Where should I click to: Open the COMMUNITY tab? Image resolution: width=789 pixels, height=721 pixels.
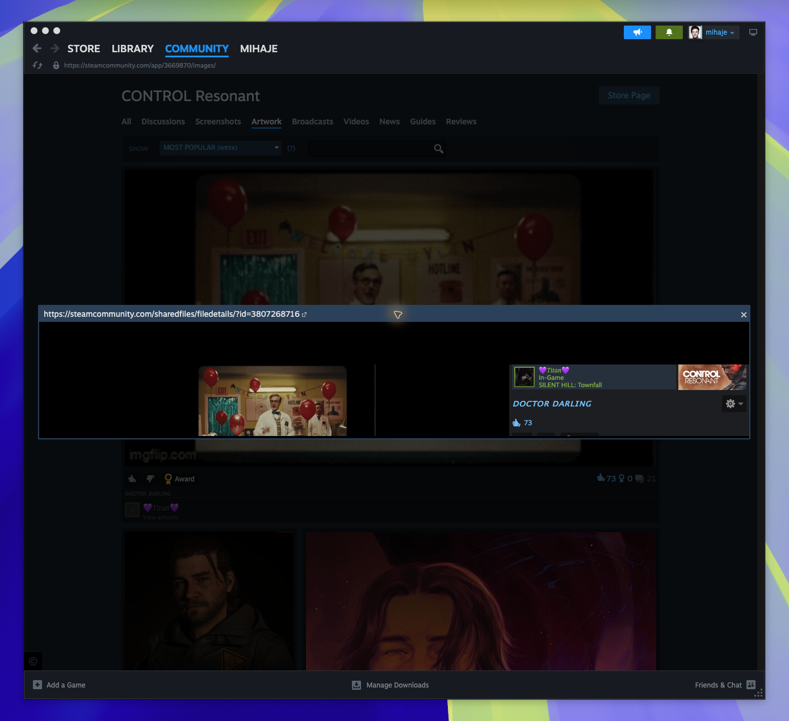point(197,49)
